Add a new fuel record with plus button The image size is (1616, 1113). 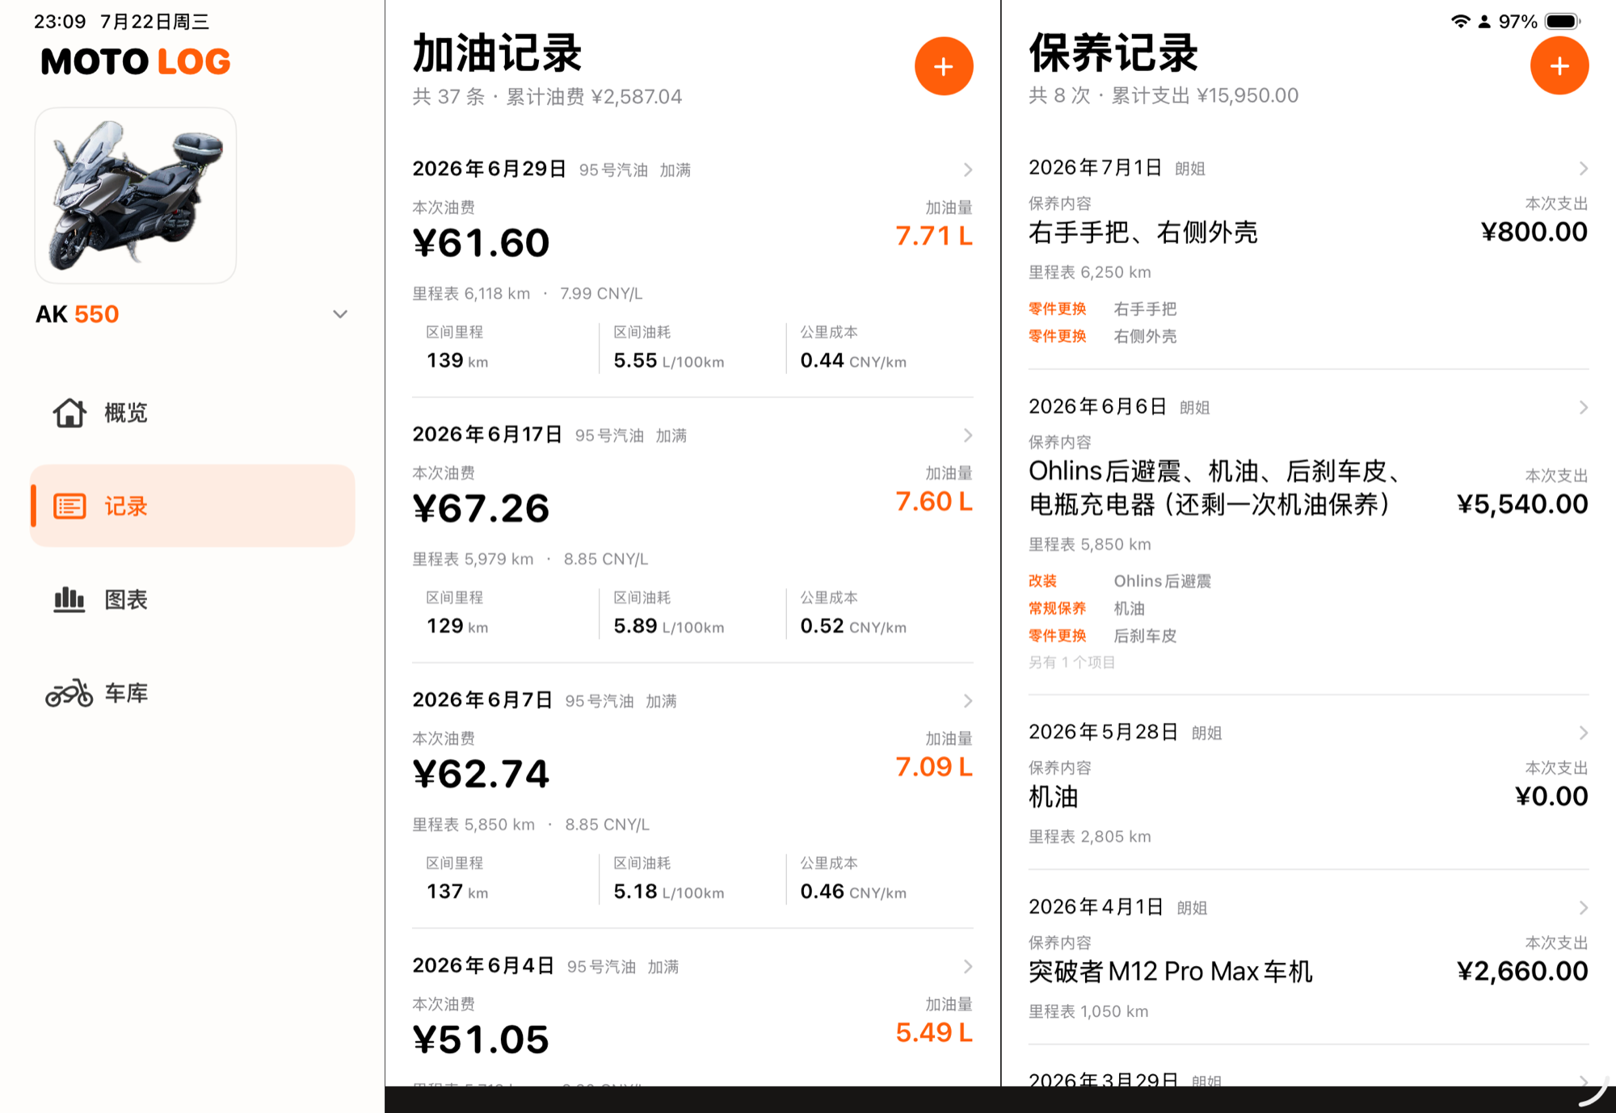(944, 66)
